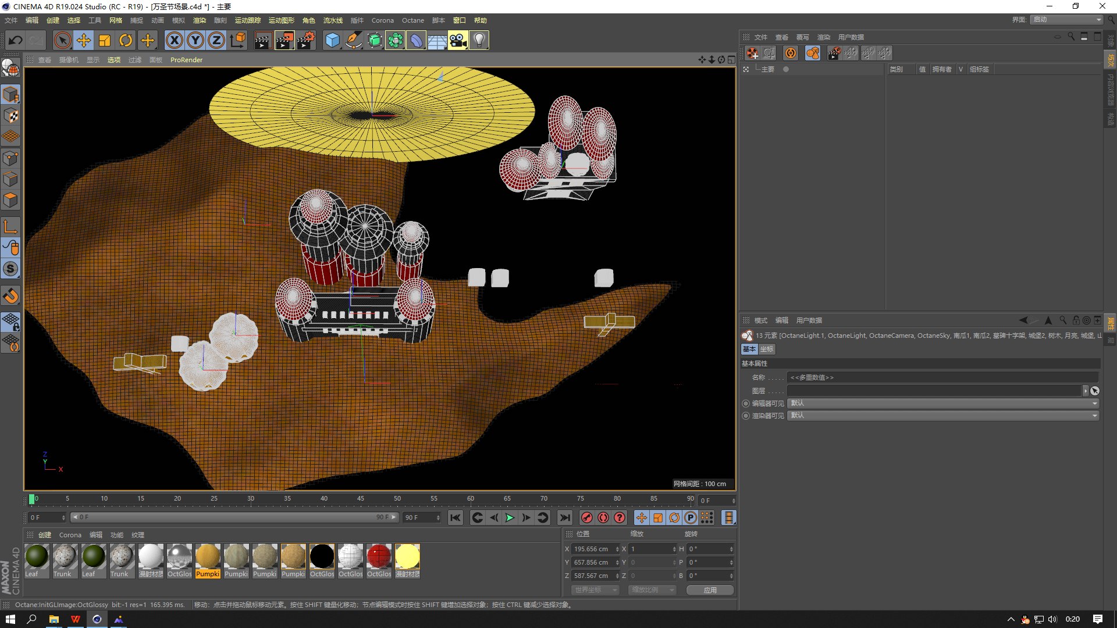Viewport: 1117px width, 628px height.
Task: Select the red OctGlos material
Action: 379,561
